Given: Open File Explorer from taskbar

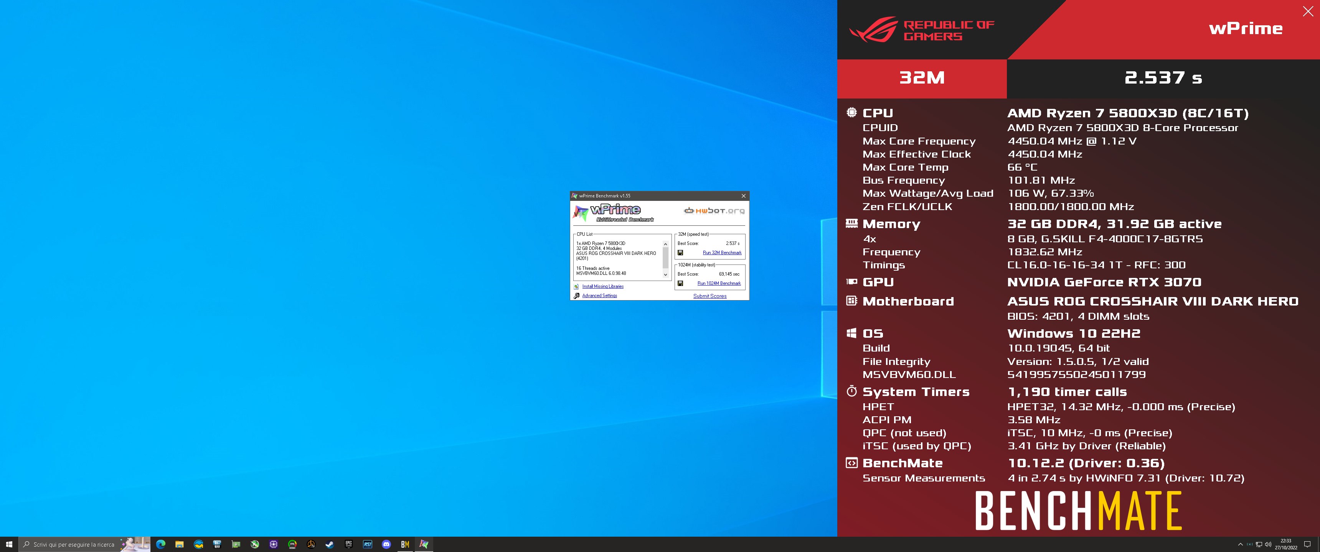Looking at the screenshot, I should pos(179,544).
